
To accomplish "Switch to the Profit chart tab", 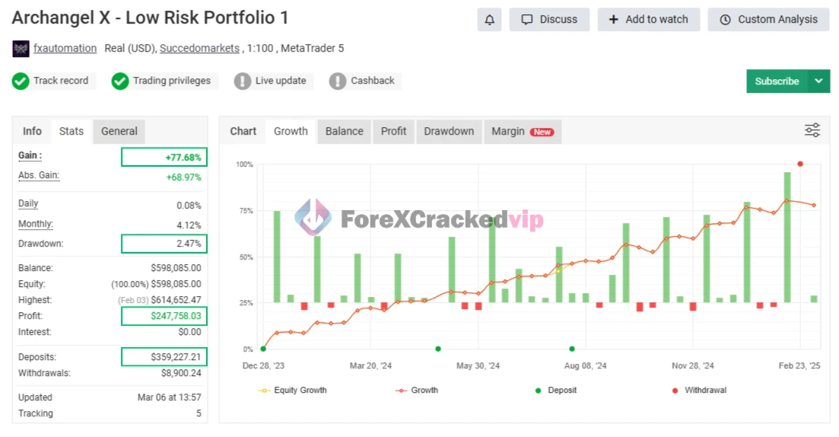I will 393,131.
